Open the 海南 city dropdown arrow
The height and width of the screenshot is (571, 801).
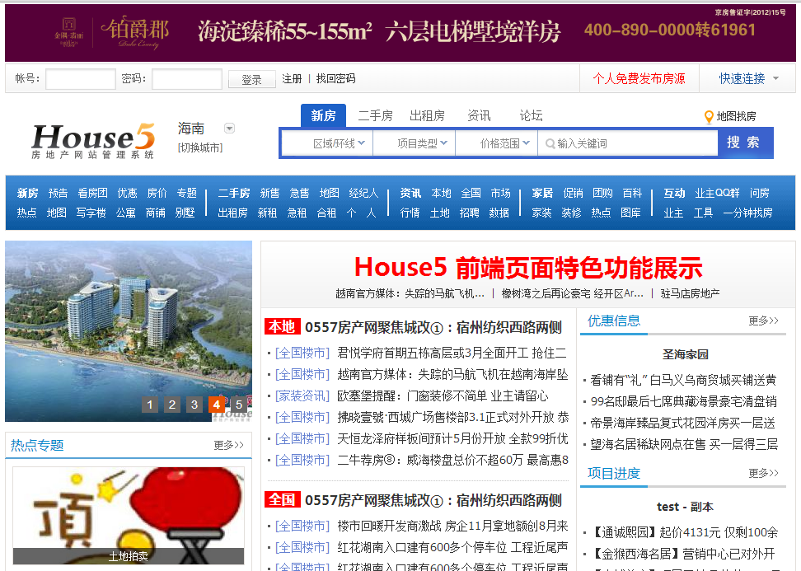[229, 129]
